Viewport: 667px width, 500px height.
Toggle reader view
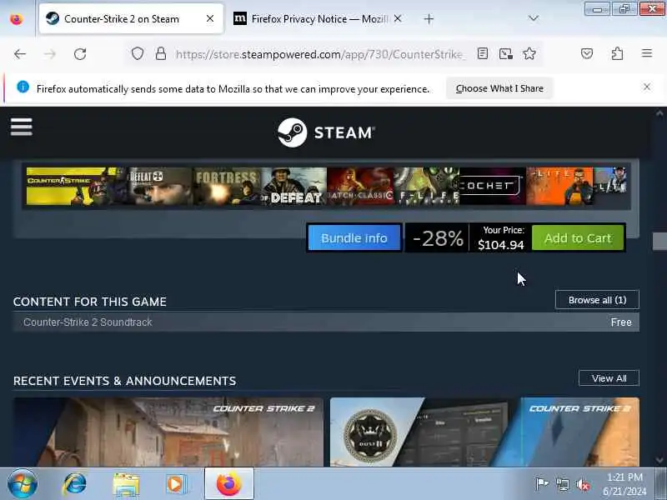(x=483, y=53)
